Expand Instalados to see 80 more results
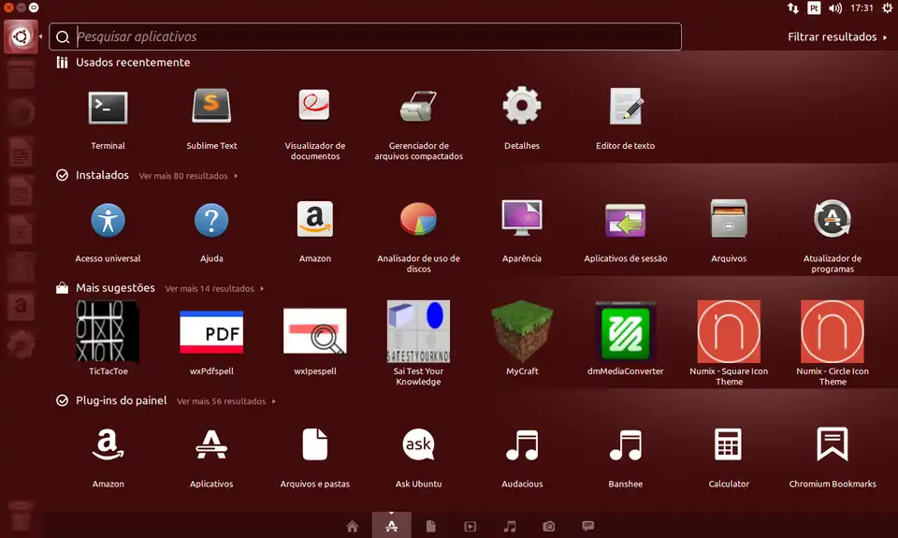This screenshot has height=538, width=898. [x=187, y=176]
